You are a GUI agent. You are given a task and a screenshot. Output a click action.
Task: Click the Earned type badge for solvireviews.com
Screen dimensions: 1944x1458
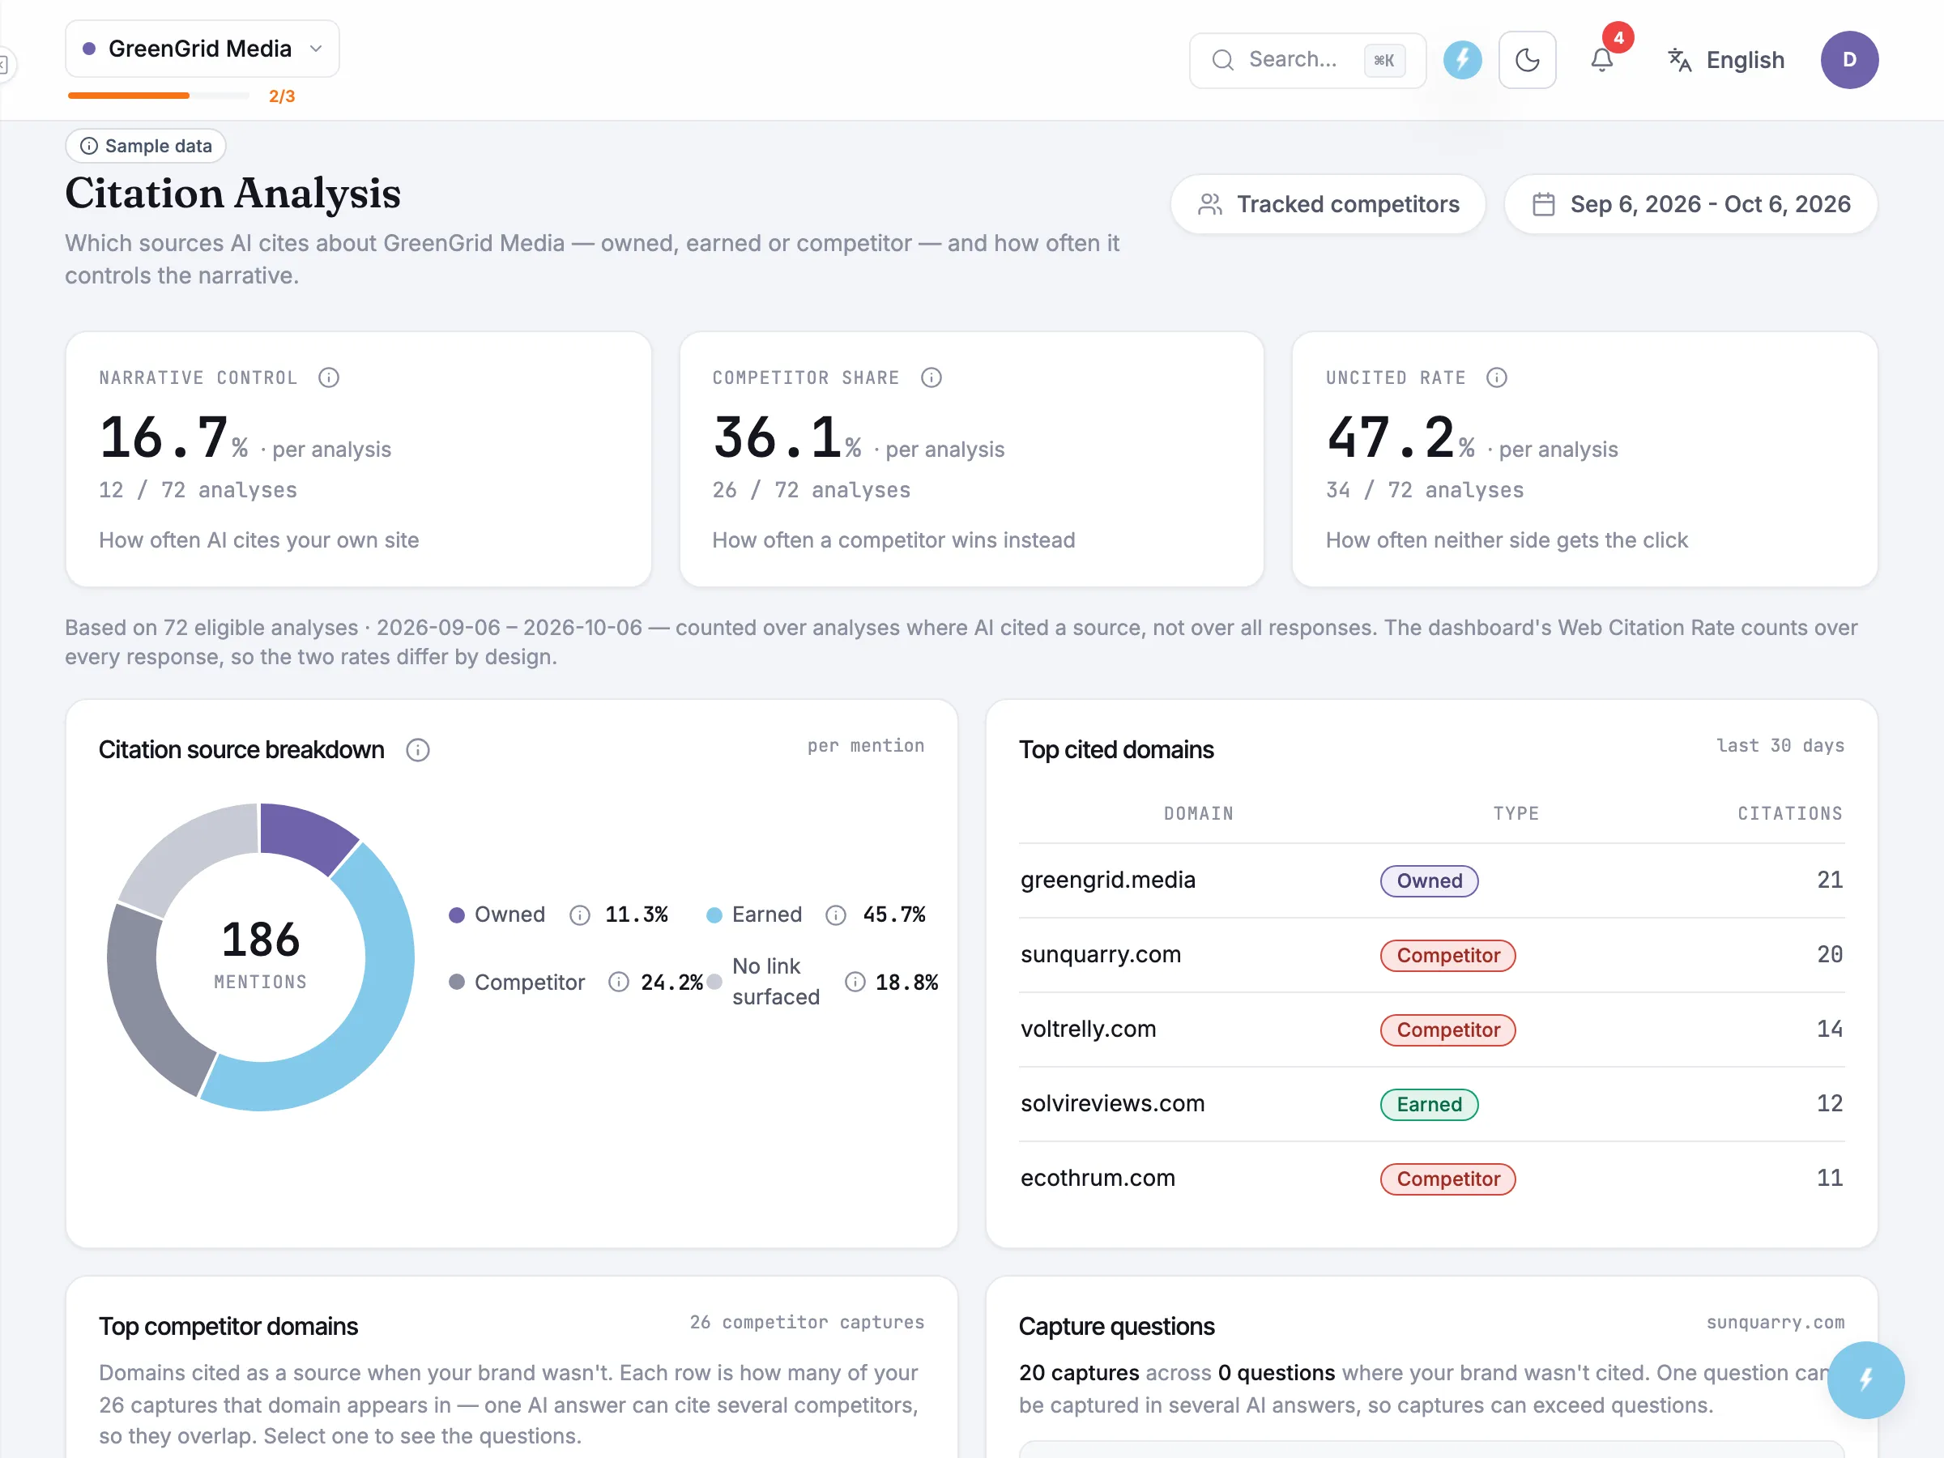coord(1429,1105)
